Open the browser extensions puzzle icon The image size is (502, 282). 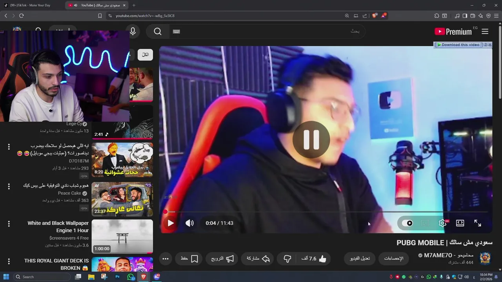point(437,16)
